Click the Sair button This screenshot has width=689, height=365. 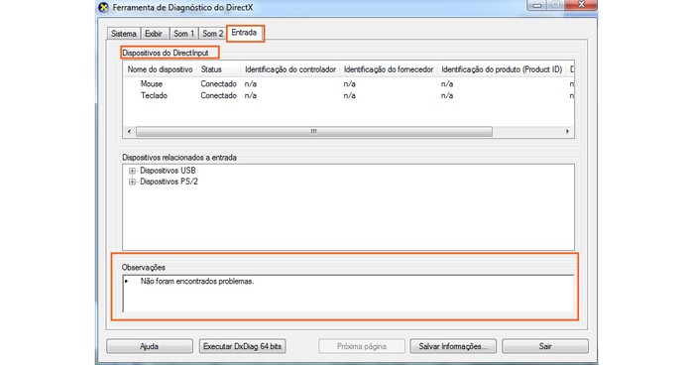point(545,346)
